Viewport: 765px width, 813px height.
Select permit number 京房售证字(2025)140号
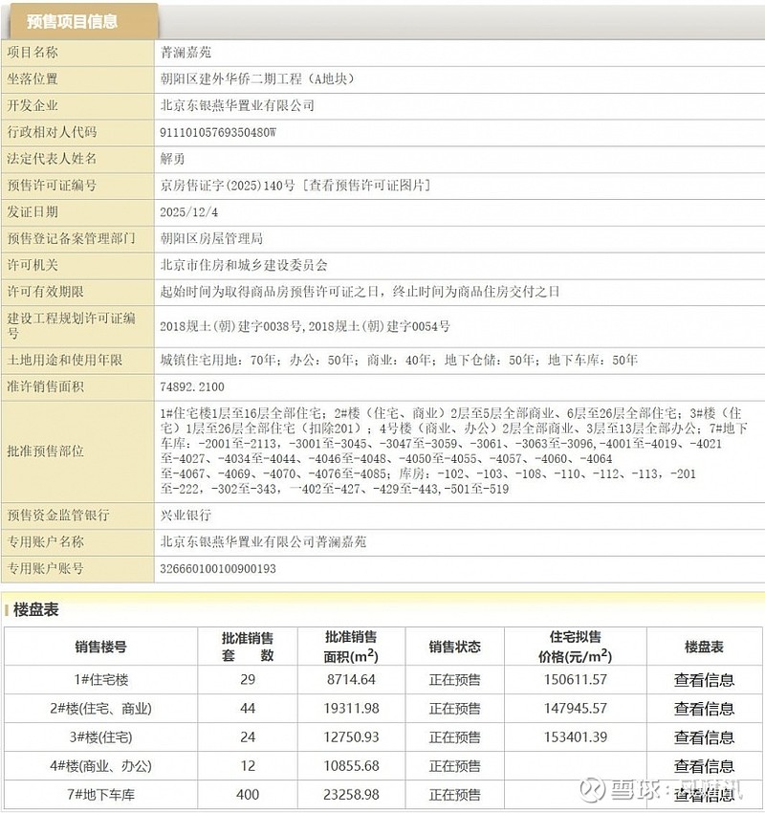(228, 186)
